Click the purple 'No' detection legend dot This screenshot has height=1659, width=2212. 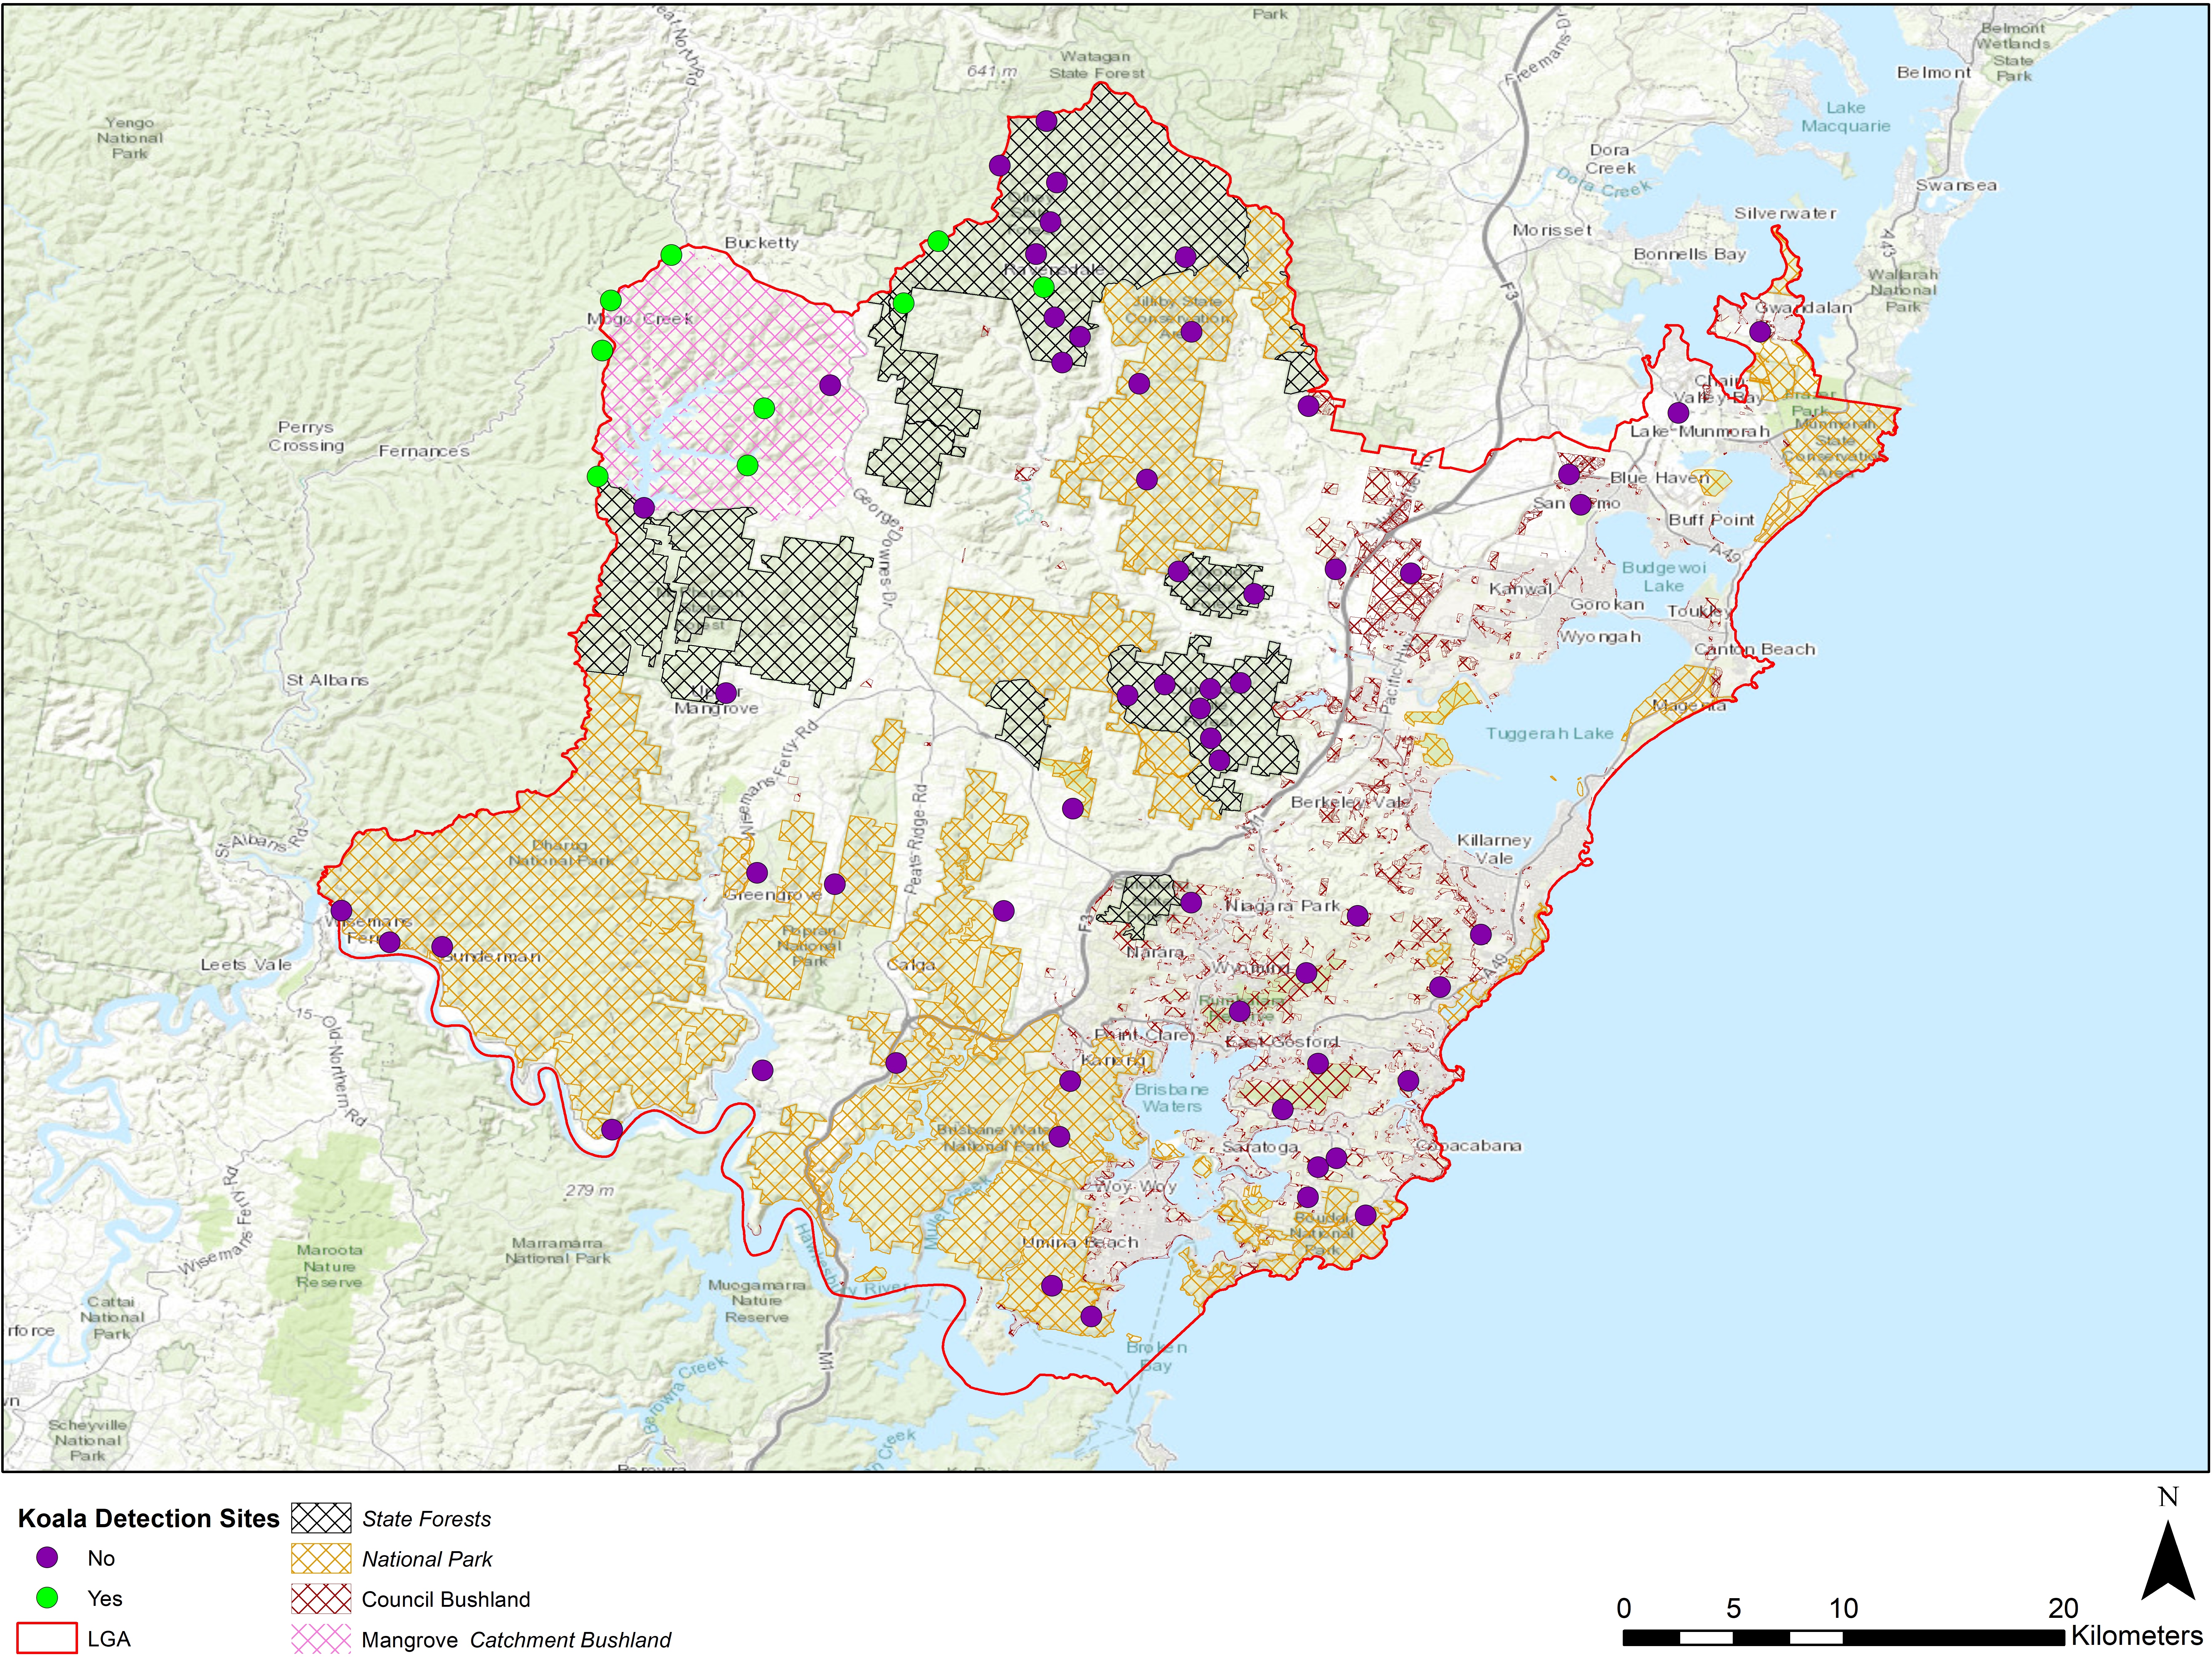click(47, 1557)
